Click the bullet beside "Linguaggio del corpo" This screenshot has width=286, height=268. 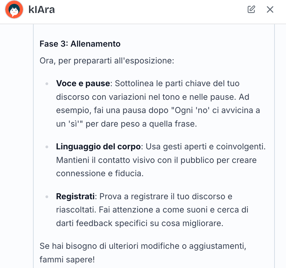click(x=47, y=147)
